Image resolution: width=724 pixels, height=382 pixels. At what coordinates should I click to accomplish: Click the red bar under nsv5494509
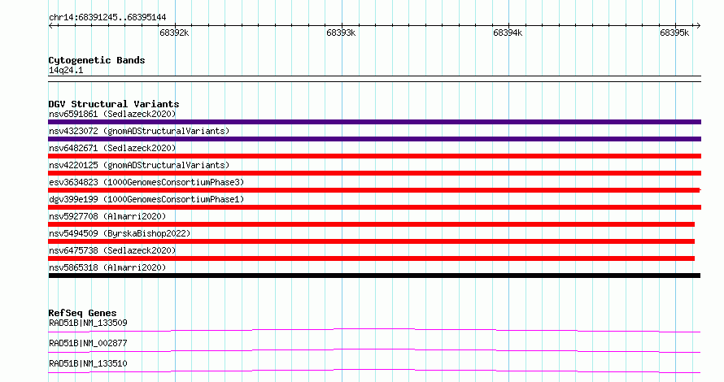(371, 241)
